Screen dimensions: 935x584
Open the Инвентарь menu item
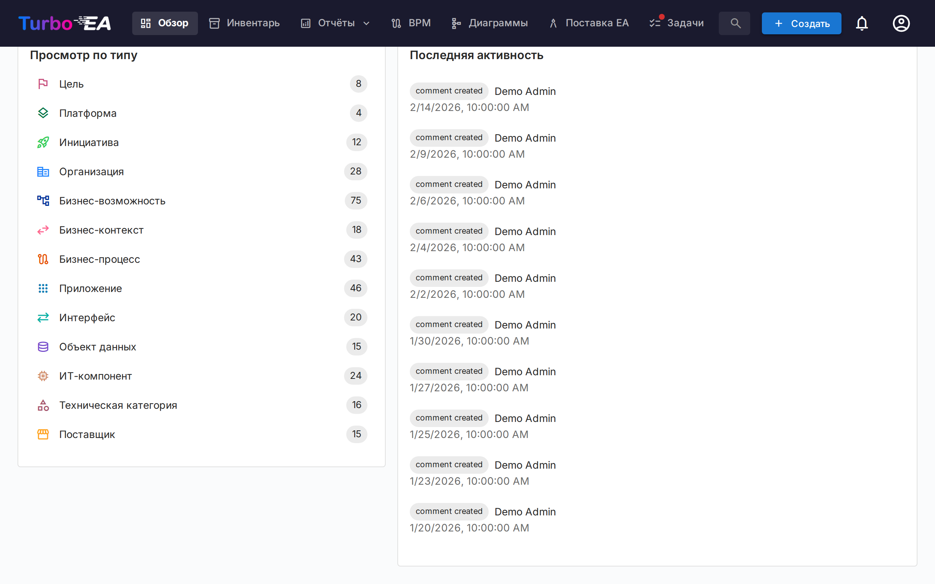pyautogui.click(x=244, y=23)
